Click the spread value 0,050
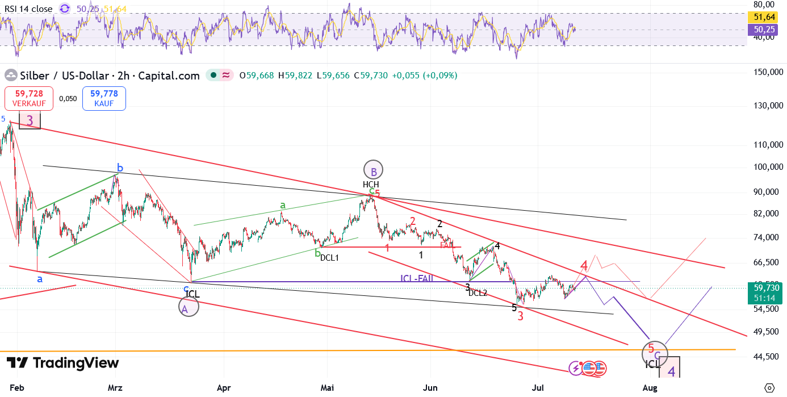This screenshot has height=397, width=787. 68,98
